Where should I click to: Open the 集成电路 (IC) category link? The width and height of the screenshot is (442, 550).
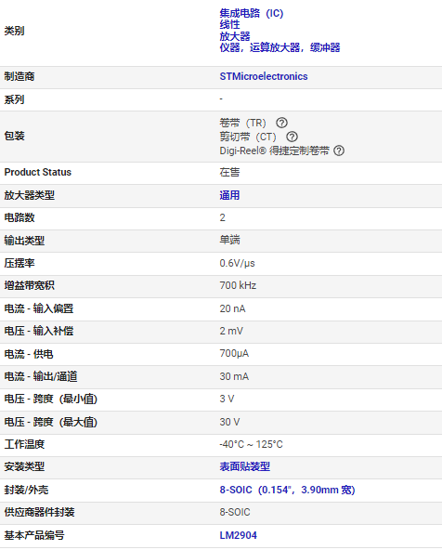click(x=252, y=13)
